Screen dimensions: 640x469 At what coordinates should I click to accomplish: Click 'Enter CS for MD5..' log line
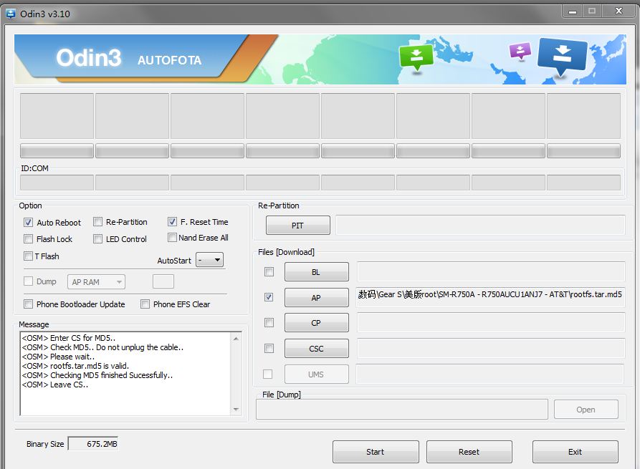tap(69, 338)
